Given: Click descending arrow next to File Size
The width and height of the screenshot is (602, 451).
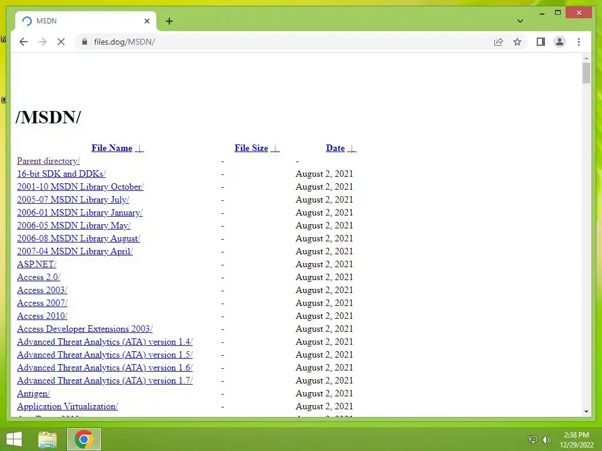Looking at the screenshot, I should 275,149.
